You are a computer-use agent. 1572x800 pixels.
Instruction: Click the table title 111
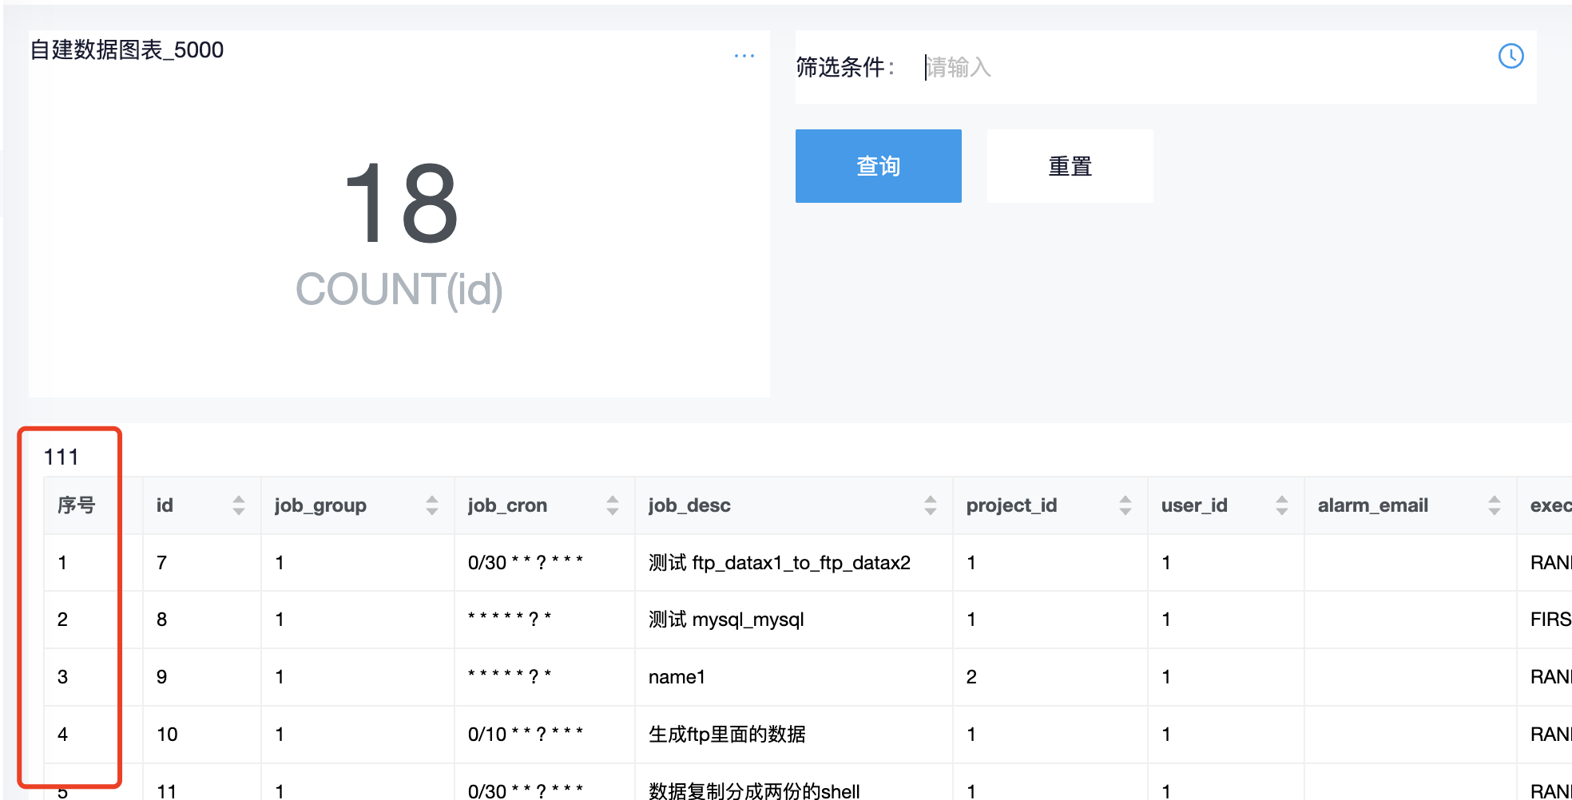(x=61, y=457)
